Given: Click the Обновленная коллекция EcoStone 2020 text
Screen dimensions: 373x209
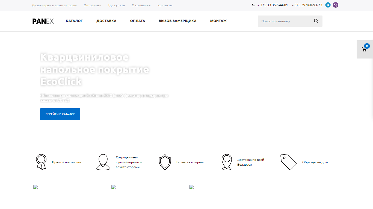Looking at the screenshot, I should [104, 98].
